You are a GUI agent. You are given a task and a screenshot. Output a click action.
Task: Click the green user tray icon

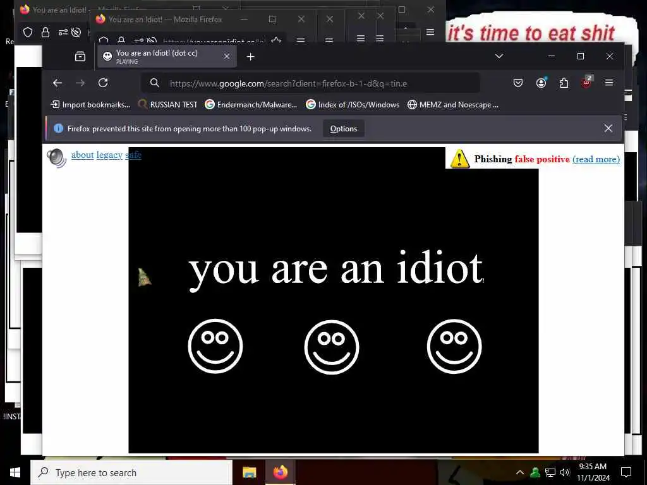535,472
